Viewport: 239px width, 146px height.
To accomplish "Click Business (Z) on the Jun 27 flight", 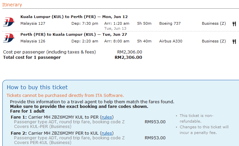I will [214, 41].
